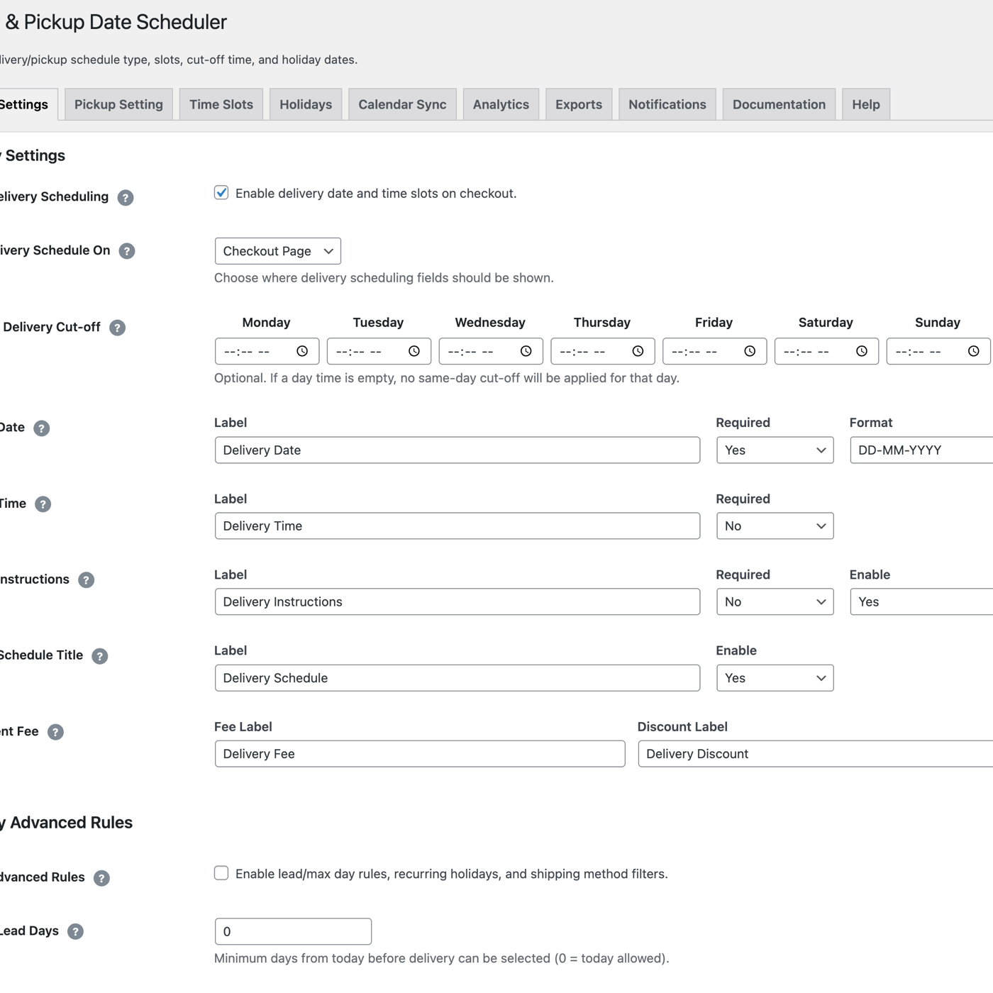
Task: Open help tooltip beside Time field row
Action: 43,504
